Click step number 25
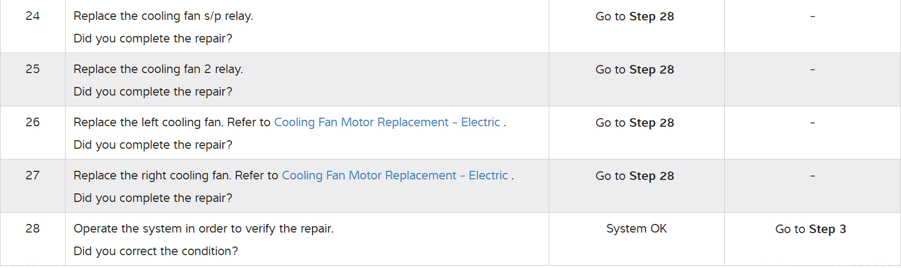Screen dimensions: 901x268 [x=33, y=69]
